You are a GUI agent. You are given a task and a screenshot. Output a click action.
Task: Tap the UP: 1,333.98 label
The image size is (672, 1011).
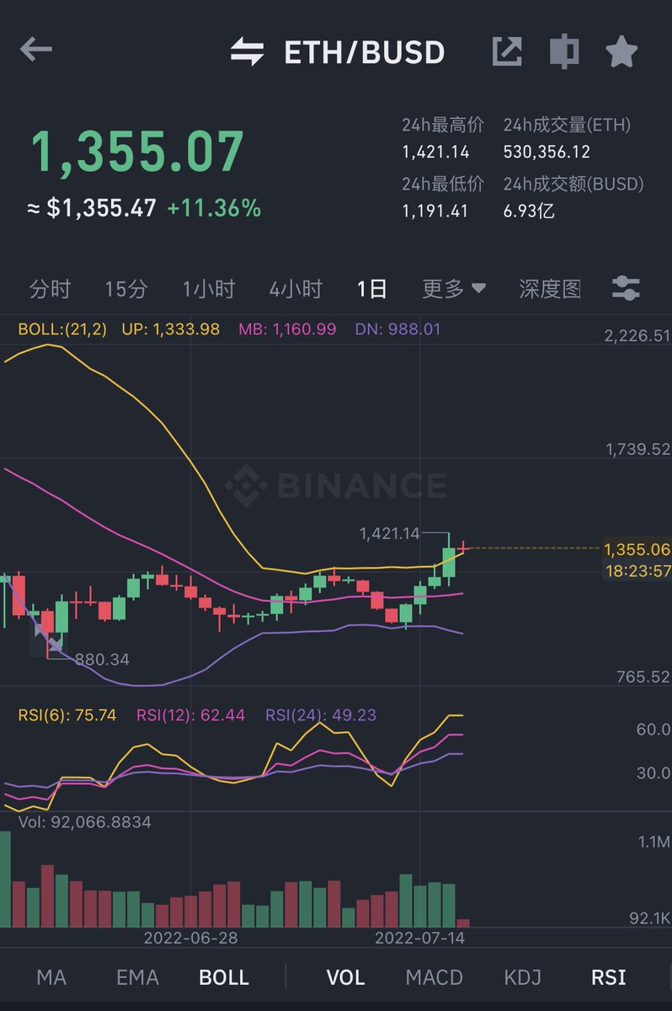tap(171, 329)
